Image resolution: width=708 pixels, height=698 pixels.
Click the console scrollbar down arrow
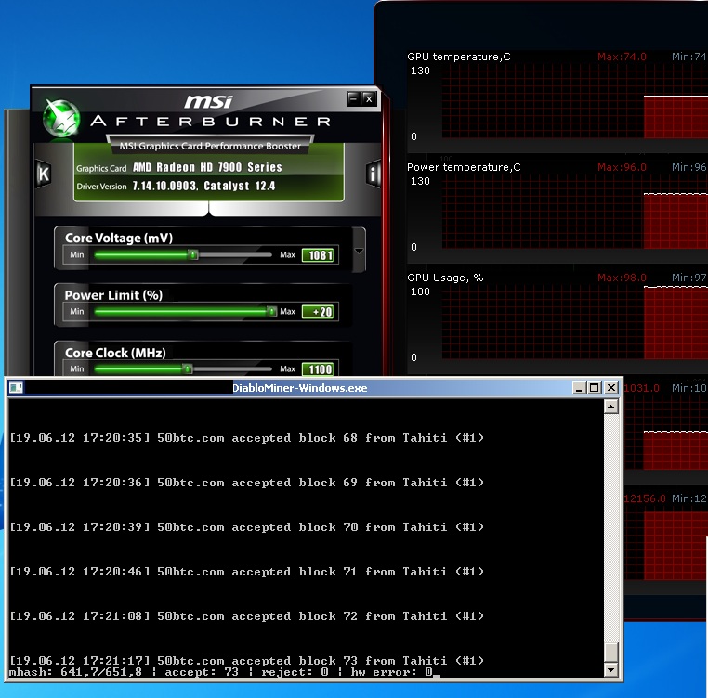(611, 670)
